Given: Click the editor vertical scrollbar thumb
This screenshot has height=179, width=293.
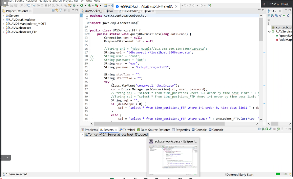Looking at the screenshot, I should coord(261,29).
